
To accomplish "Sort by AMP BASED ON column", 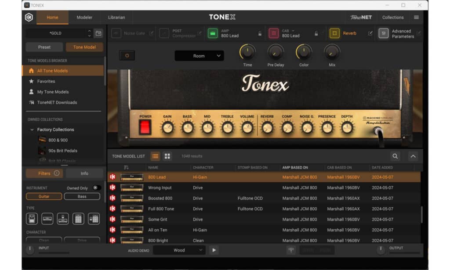I will pos(295,168).
